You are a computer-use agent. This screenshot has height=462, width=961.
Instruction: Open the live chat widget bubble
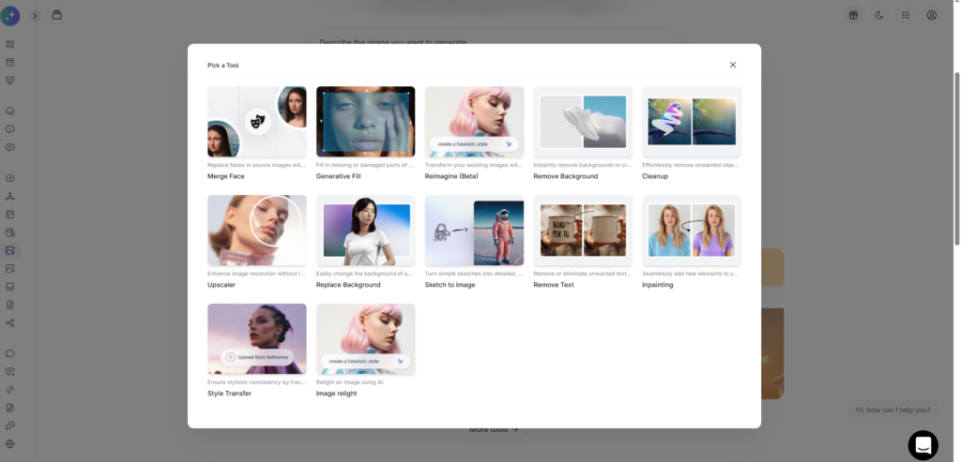tap(923, 445)
